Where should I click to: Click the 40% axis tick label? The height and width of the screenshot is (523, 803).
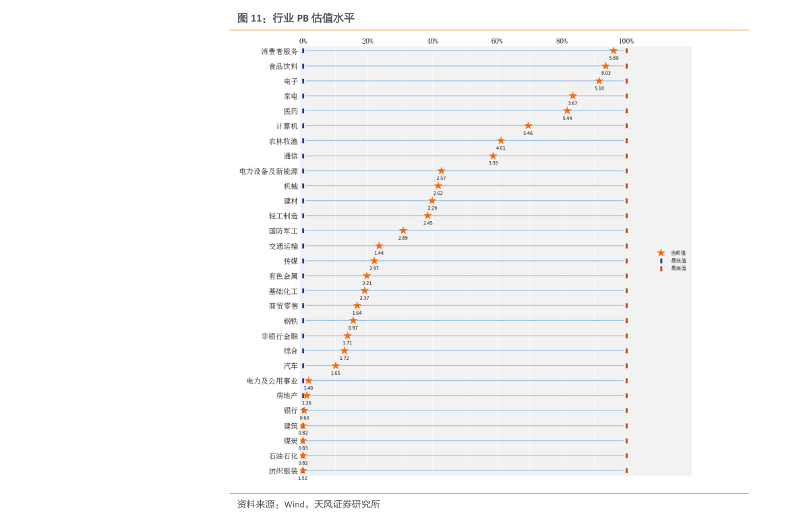point(432,41)
